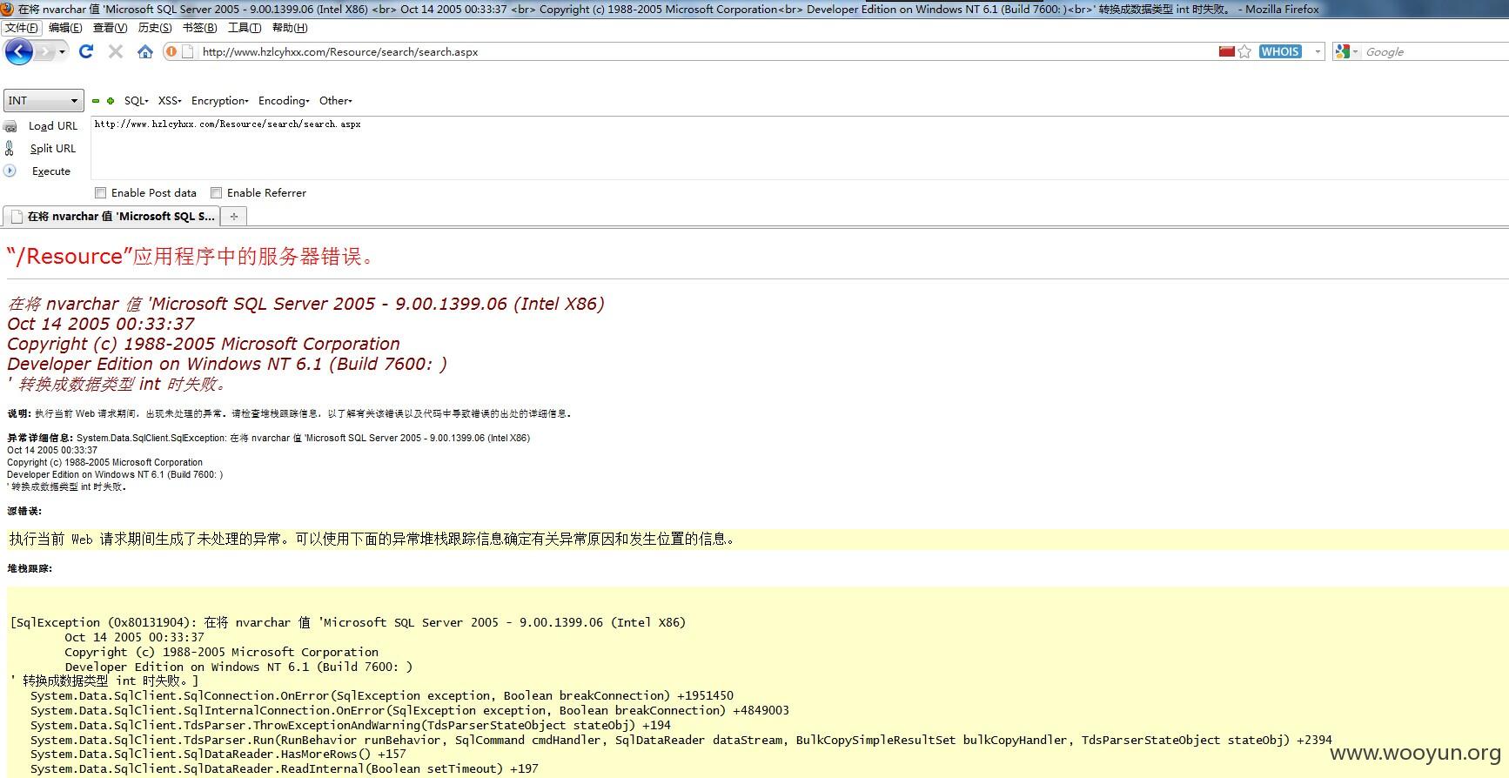Click the '堆栈跟踪:' label
Image resolution: width=1509 pixels, height=778 pixels.
30,568
